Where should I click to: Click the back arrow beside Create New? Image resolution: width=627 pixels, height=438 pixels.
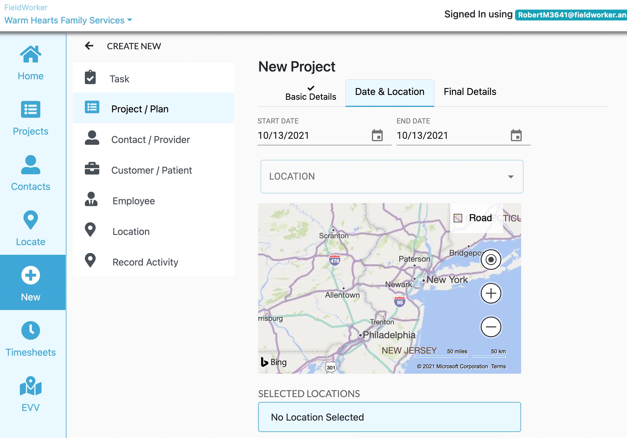(89, 46)
